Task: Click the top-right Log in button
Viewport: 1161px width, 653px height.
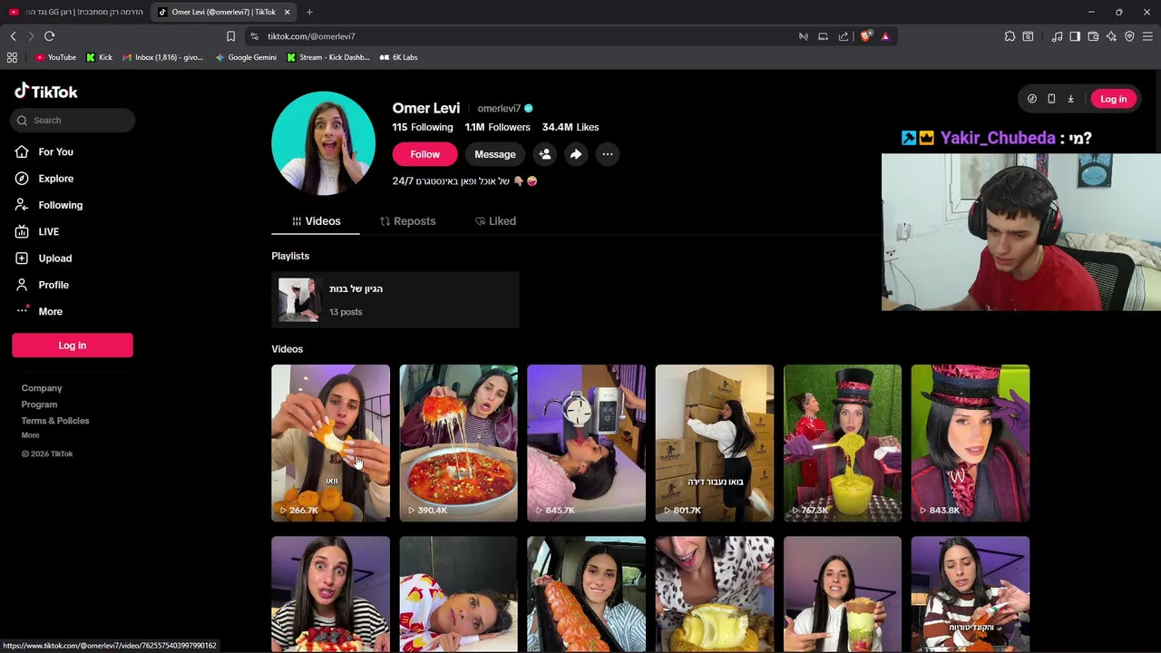Action: point(1113,99)
